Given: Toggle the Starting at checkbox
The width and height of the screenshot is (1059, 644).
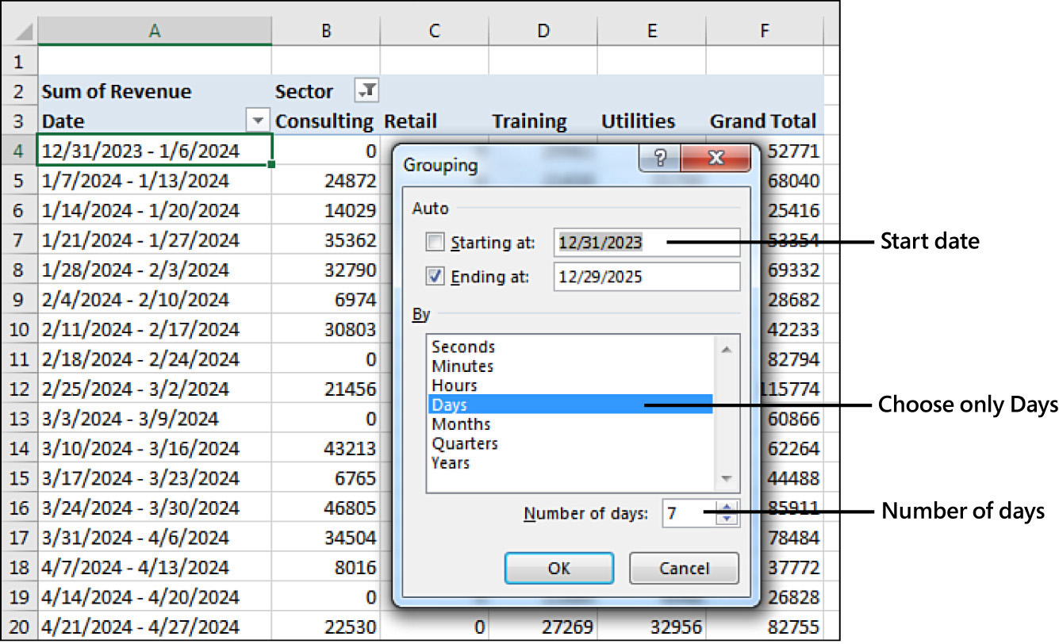Looking at the screenshot, I should (435, 242).
